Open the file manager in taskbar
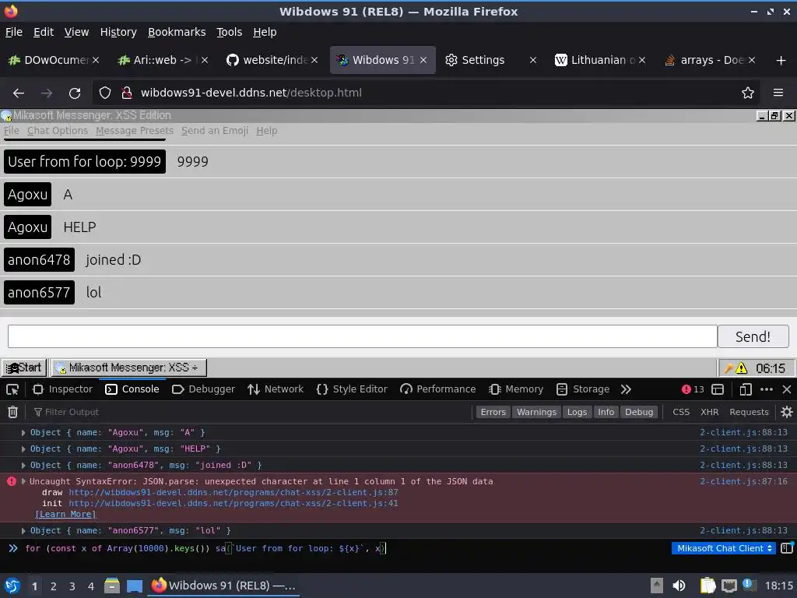 (112, 586)
